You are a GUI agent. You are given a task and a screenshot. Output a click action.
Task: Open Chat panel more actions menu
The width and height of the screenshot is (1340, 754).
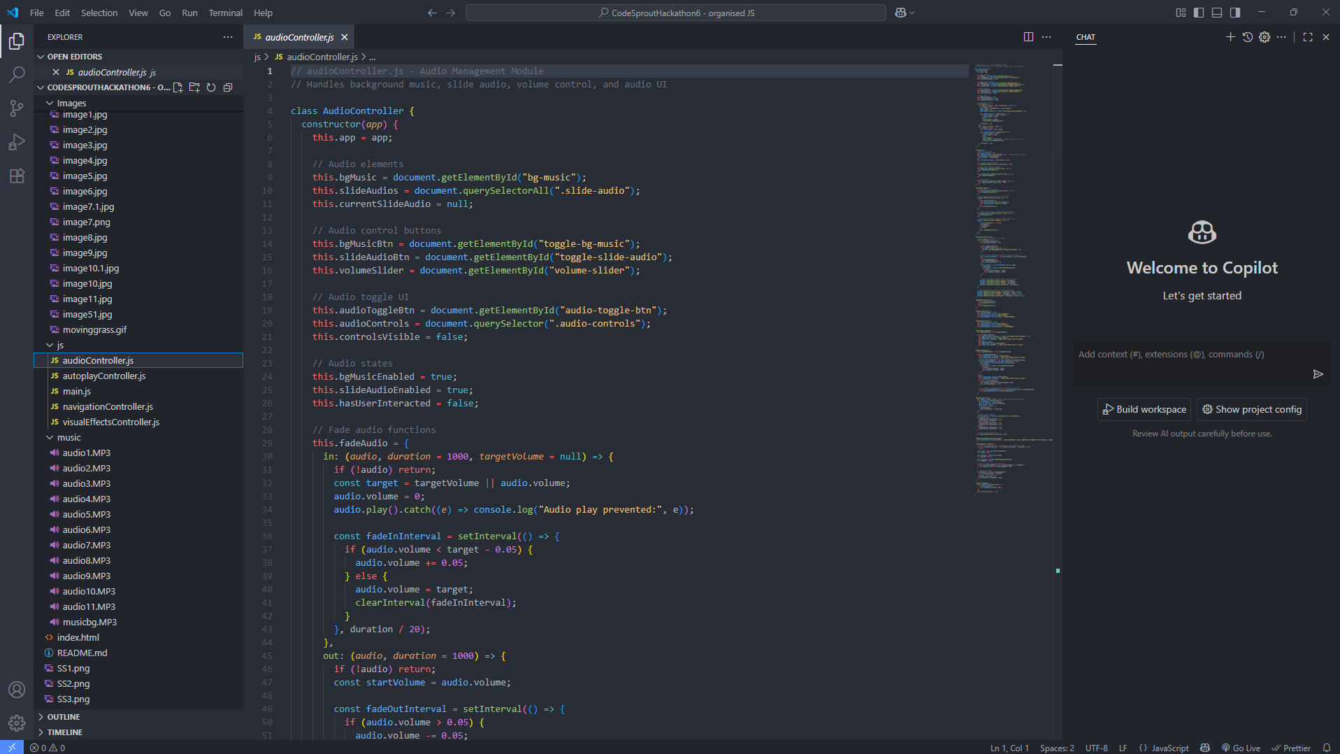point(1281,37)
